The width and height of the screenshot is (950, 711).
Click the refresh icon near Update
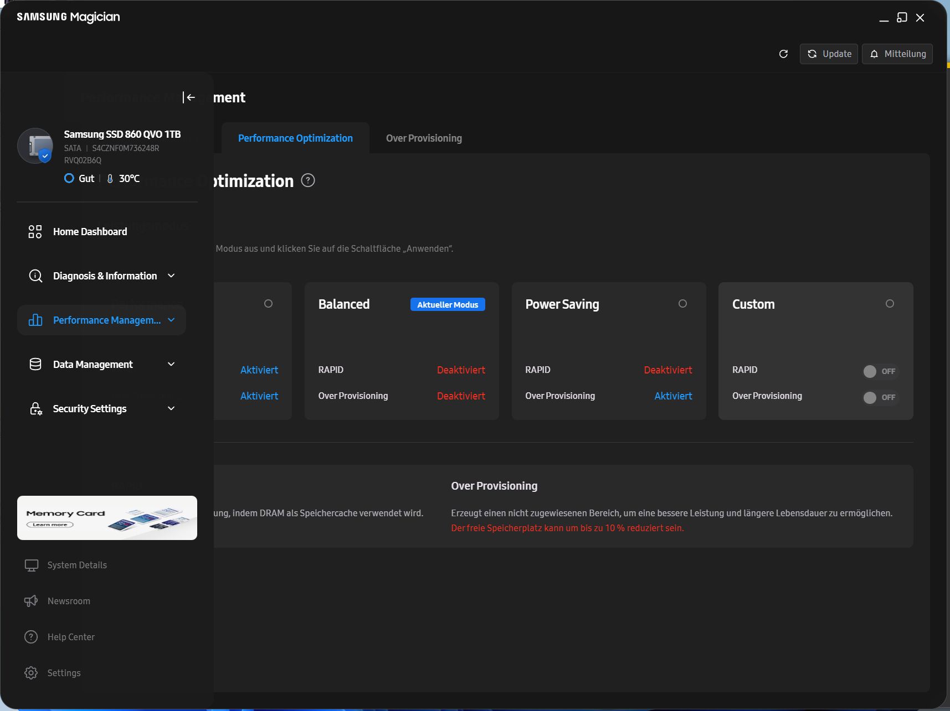(x=783, y=54)
